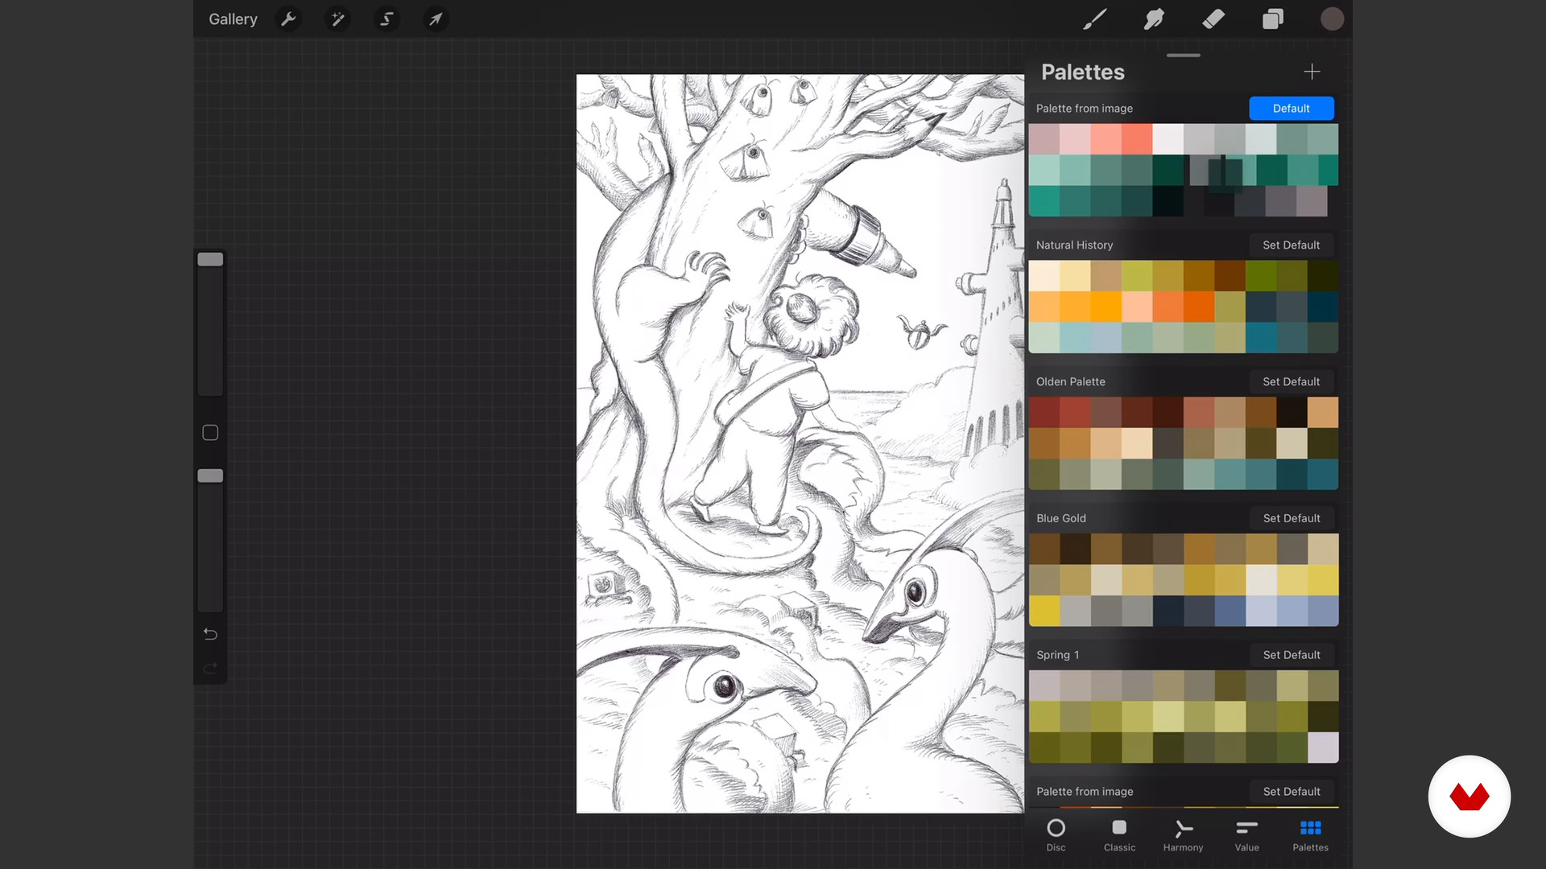The image size is (1546, 869).
Task: Switch to the Value color tab
Action: (x=1246, y=834)
